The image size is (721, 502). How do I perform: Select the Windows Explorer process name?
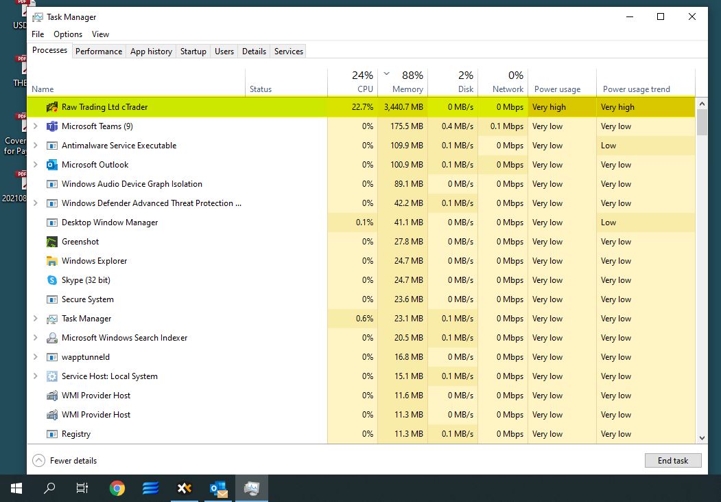(94, 261)
